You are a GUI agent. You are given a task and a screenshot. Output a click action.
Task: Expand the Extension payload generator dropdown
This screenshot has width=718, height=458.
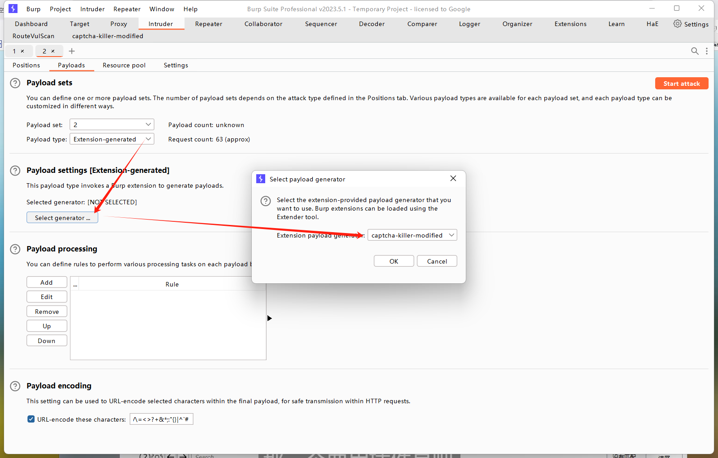pos(412,235)
